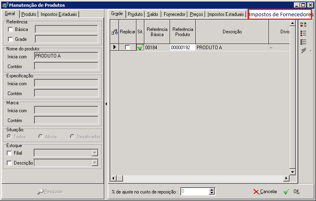
Task: Click the grid horizontal scrollbar left arrow
Action: click(x=113, y=178)
